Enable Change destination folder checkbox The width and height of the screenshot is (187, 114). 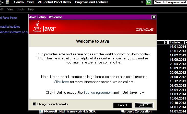[x=34, y=104]
